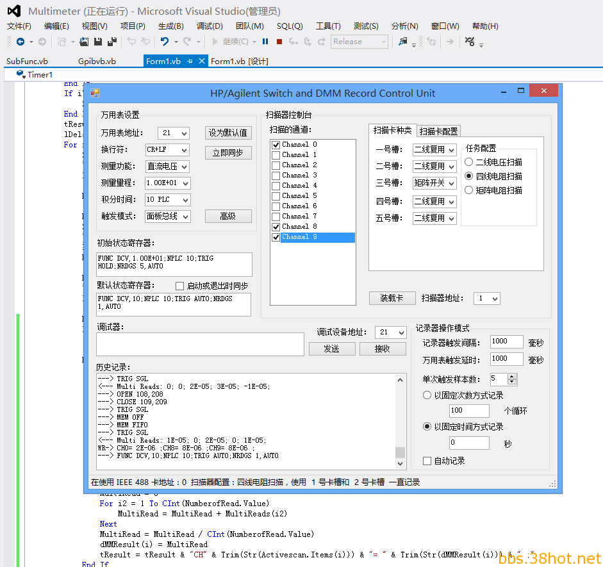Click the form icon in dialog title bar
The image size is (603, 567).
pyautogui.click(x=95, y=93)
